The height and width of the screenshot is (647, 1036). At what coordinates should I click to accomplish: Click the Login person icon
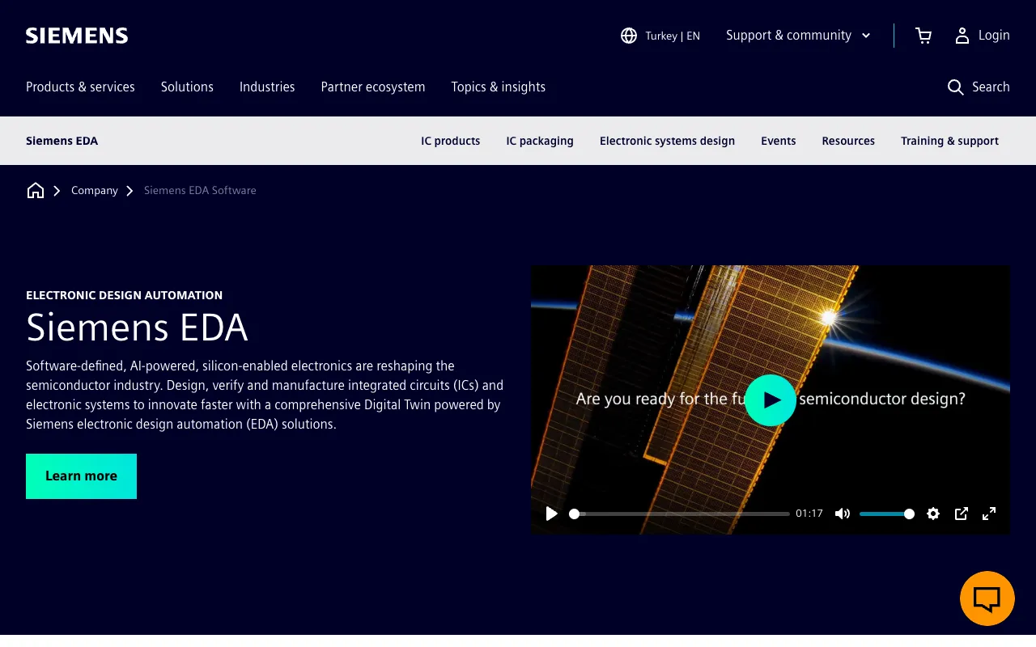[x=962, y=35]
